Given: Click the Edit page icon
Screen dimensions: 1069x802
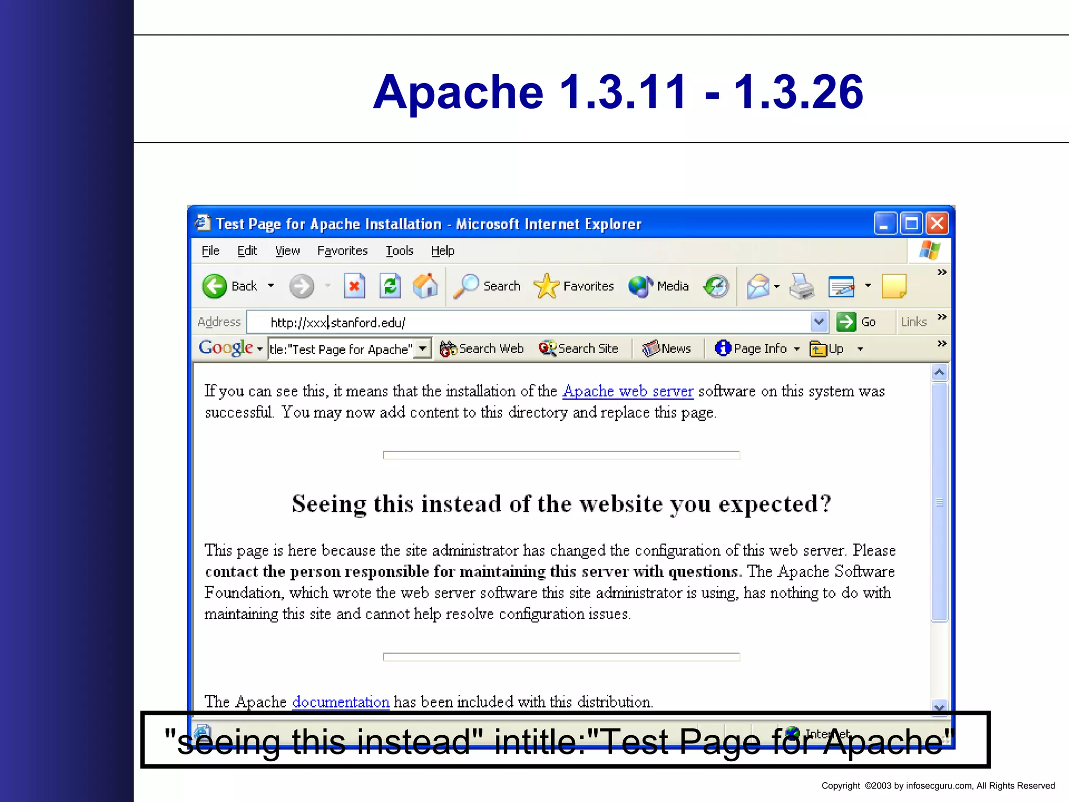Looking at the screenshot, I should [841, 286].
